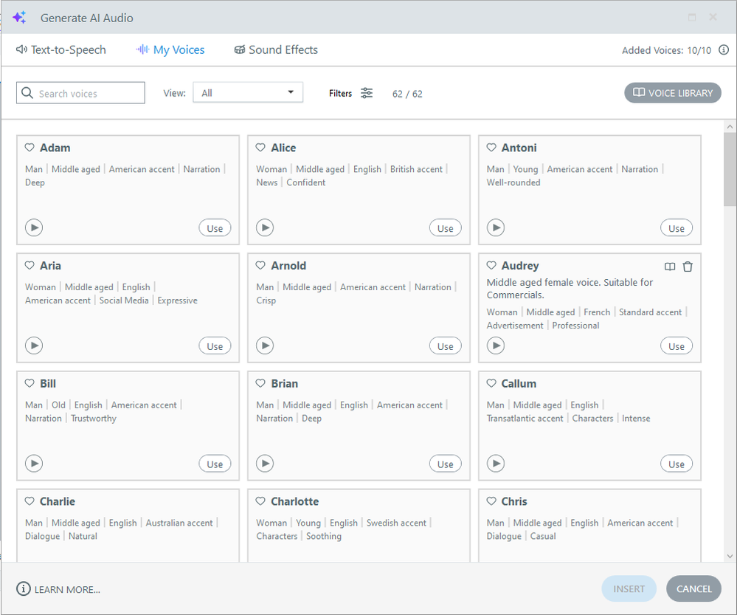Open the View dropdown set to All
The image size is (737, 615).
click(248, 93)
